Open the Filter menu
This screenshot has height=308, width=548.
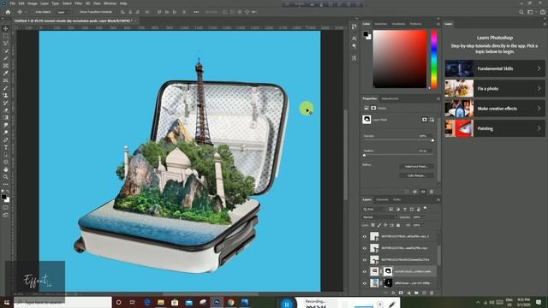point(78,3)
